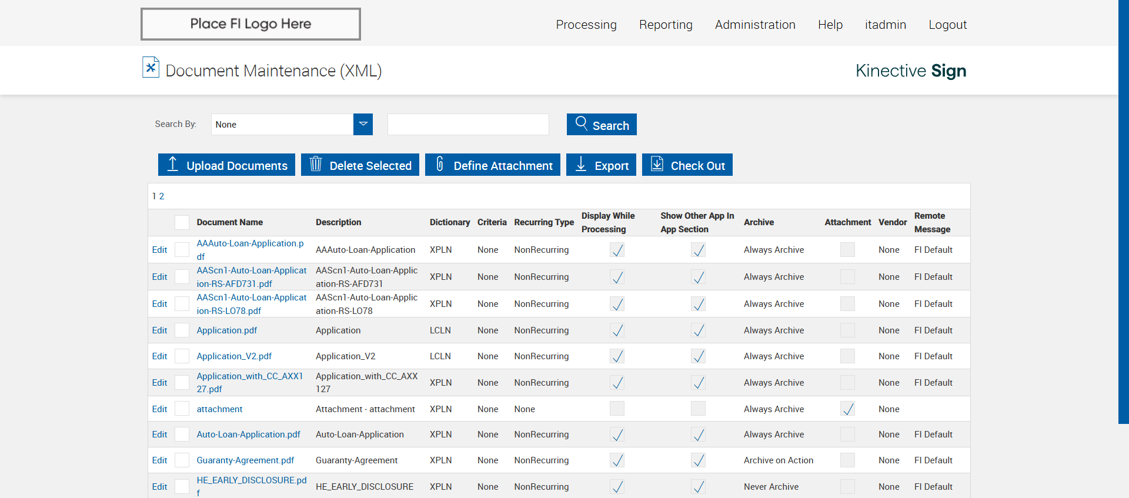The height and width of the screenshot is (498, 1129).
Task: Click the upload arrow icon on Upload Documents
Action: tap(172, 164)
